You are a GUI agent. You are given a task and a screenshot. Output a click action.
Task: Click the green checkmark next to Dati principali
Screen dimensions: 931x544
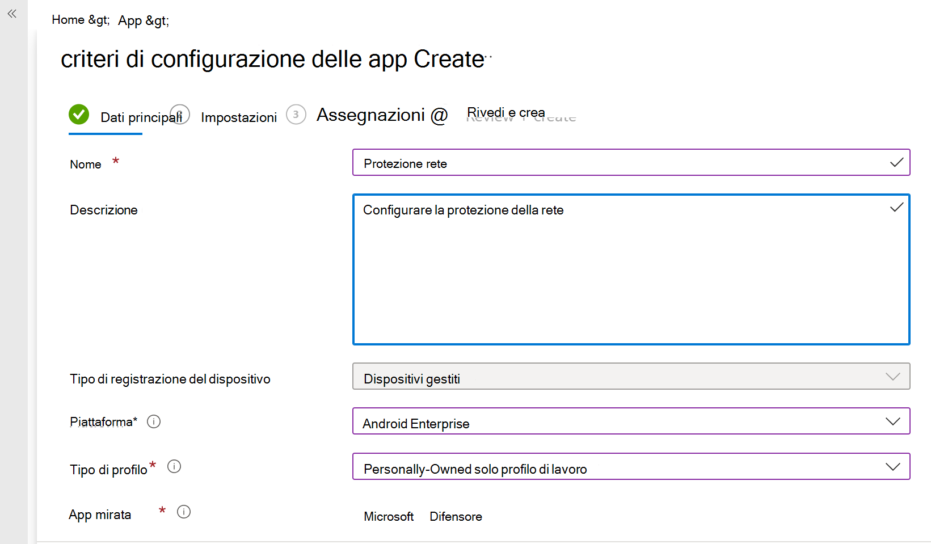(79, 114)
